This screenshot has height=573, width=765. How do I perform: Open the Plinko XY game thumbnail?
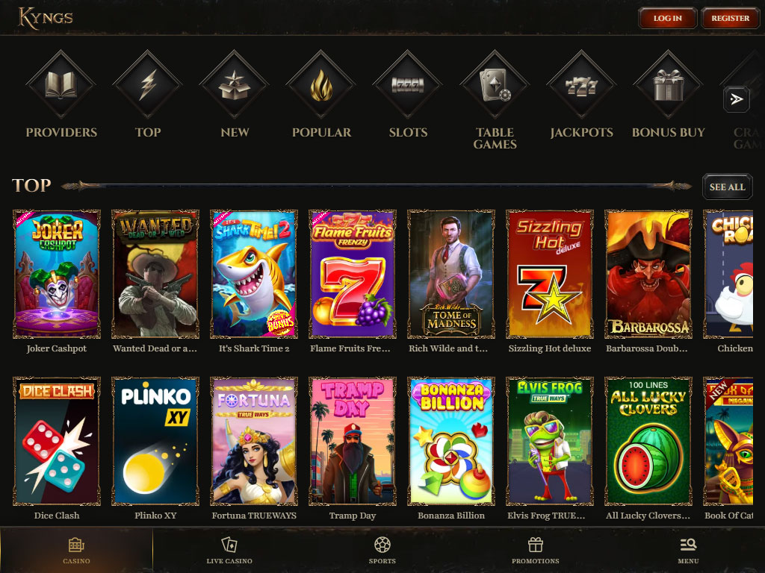click(x=155, y=442)
